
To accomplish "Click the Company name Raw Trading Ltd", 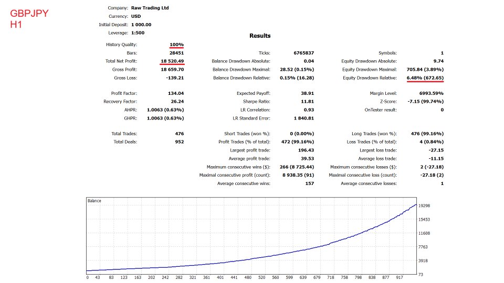I will (150, 8).
